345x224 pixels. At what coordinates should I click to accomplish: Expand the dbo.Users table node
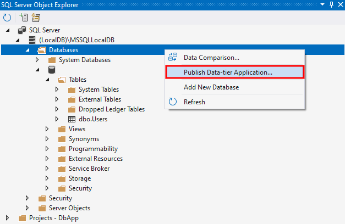pos(57,119)
